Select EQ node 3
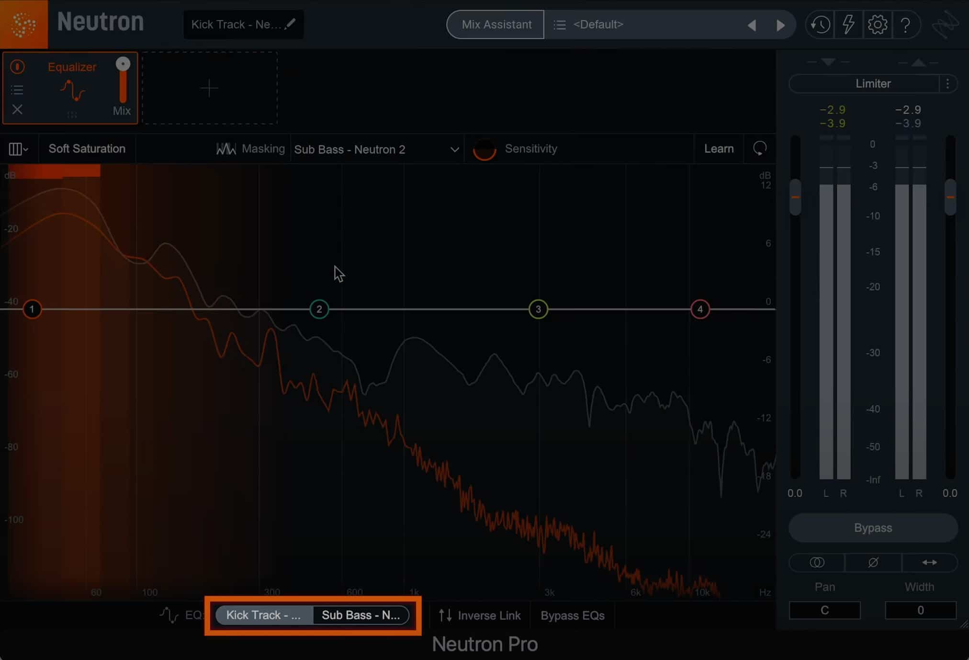Screen dimensions: 969x660 538,309
